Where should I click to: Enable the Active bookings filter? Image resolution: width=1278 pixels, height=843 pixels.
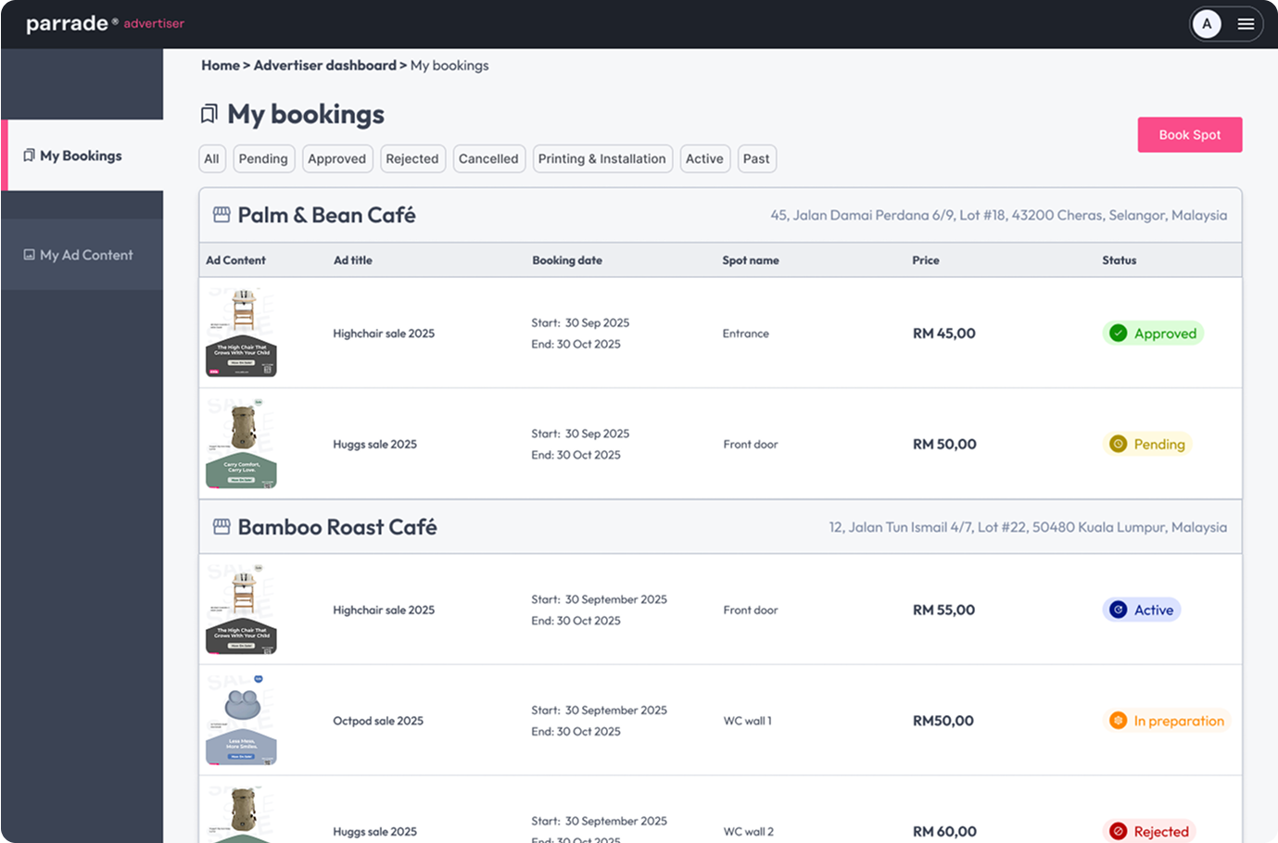click(704, 158)
